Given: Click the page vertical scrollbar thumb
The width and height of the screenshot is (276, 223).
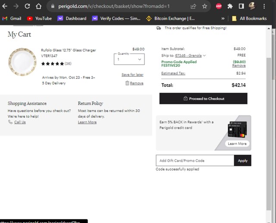Looking at the screenshot, I should click(x=269, y=134).
